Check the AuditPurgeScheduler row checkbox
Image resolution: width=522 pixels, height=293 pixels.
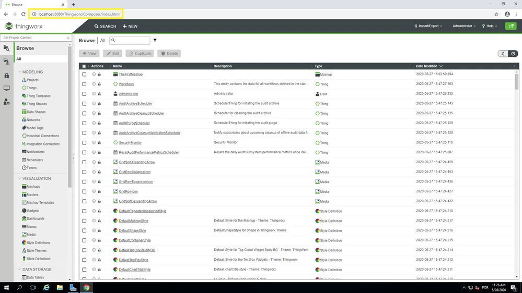point(84,123)
